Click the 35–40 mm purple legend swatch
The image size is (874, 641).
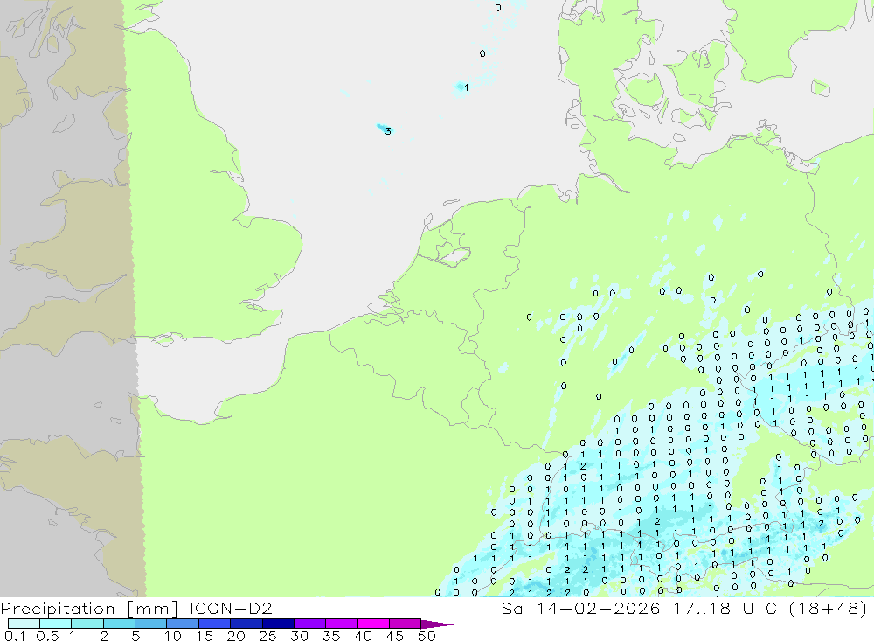click(x=341, y=624)
